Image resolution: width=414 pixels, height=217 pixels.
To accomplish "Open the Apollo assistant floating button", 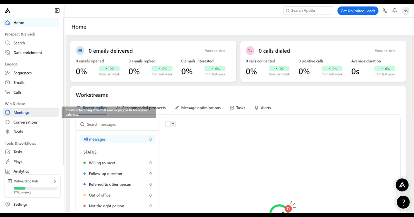I will [x=402, y=185].
